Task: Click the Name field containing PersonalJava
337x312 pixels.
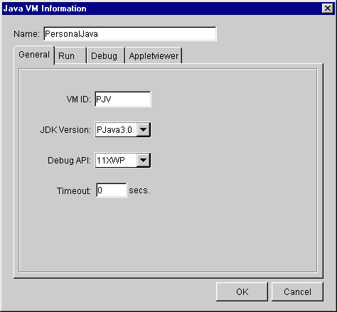Action: click(x=130, y=34)
